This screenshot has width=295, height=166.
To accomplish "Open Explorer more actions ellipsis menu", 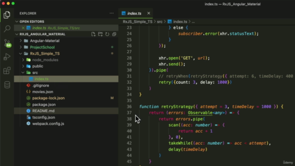I will click(x=112, y=13).
